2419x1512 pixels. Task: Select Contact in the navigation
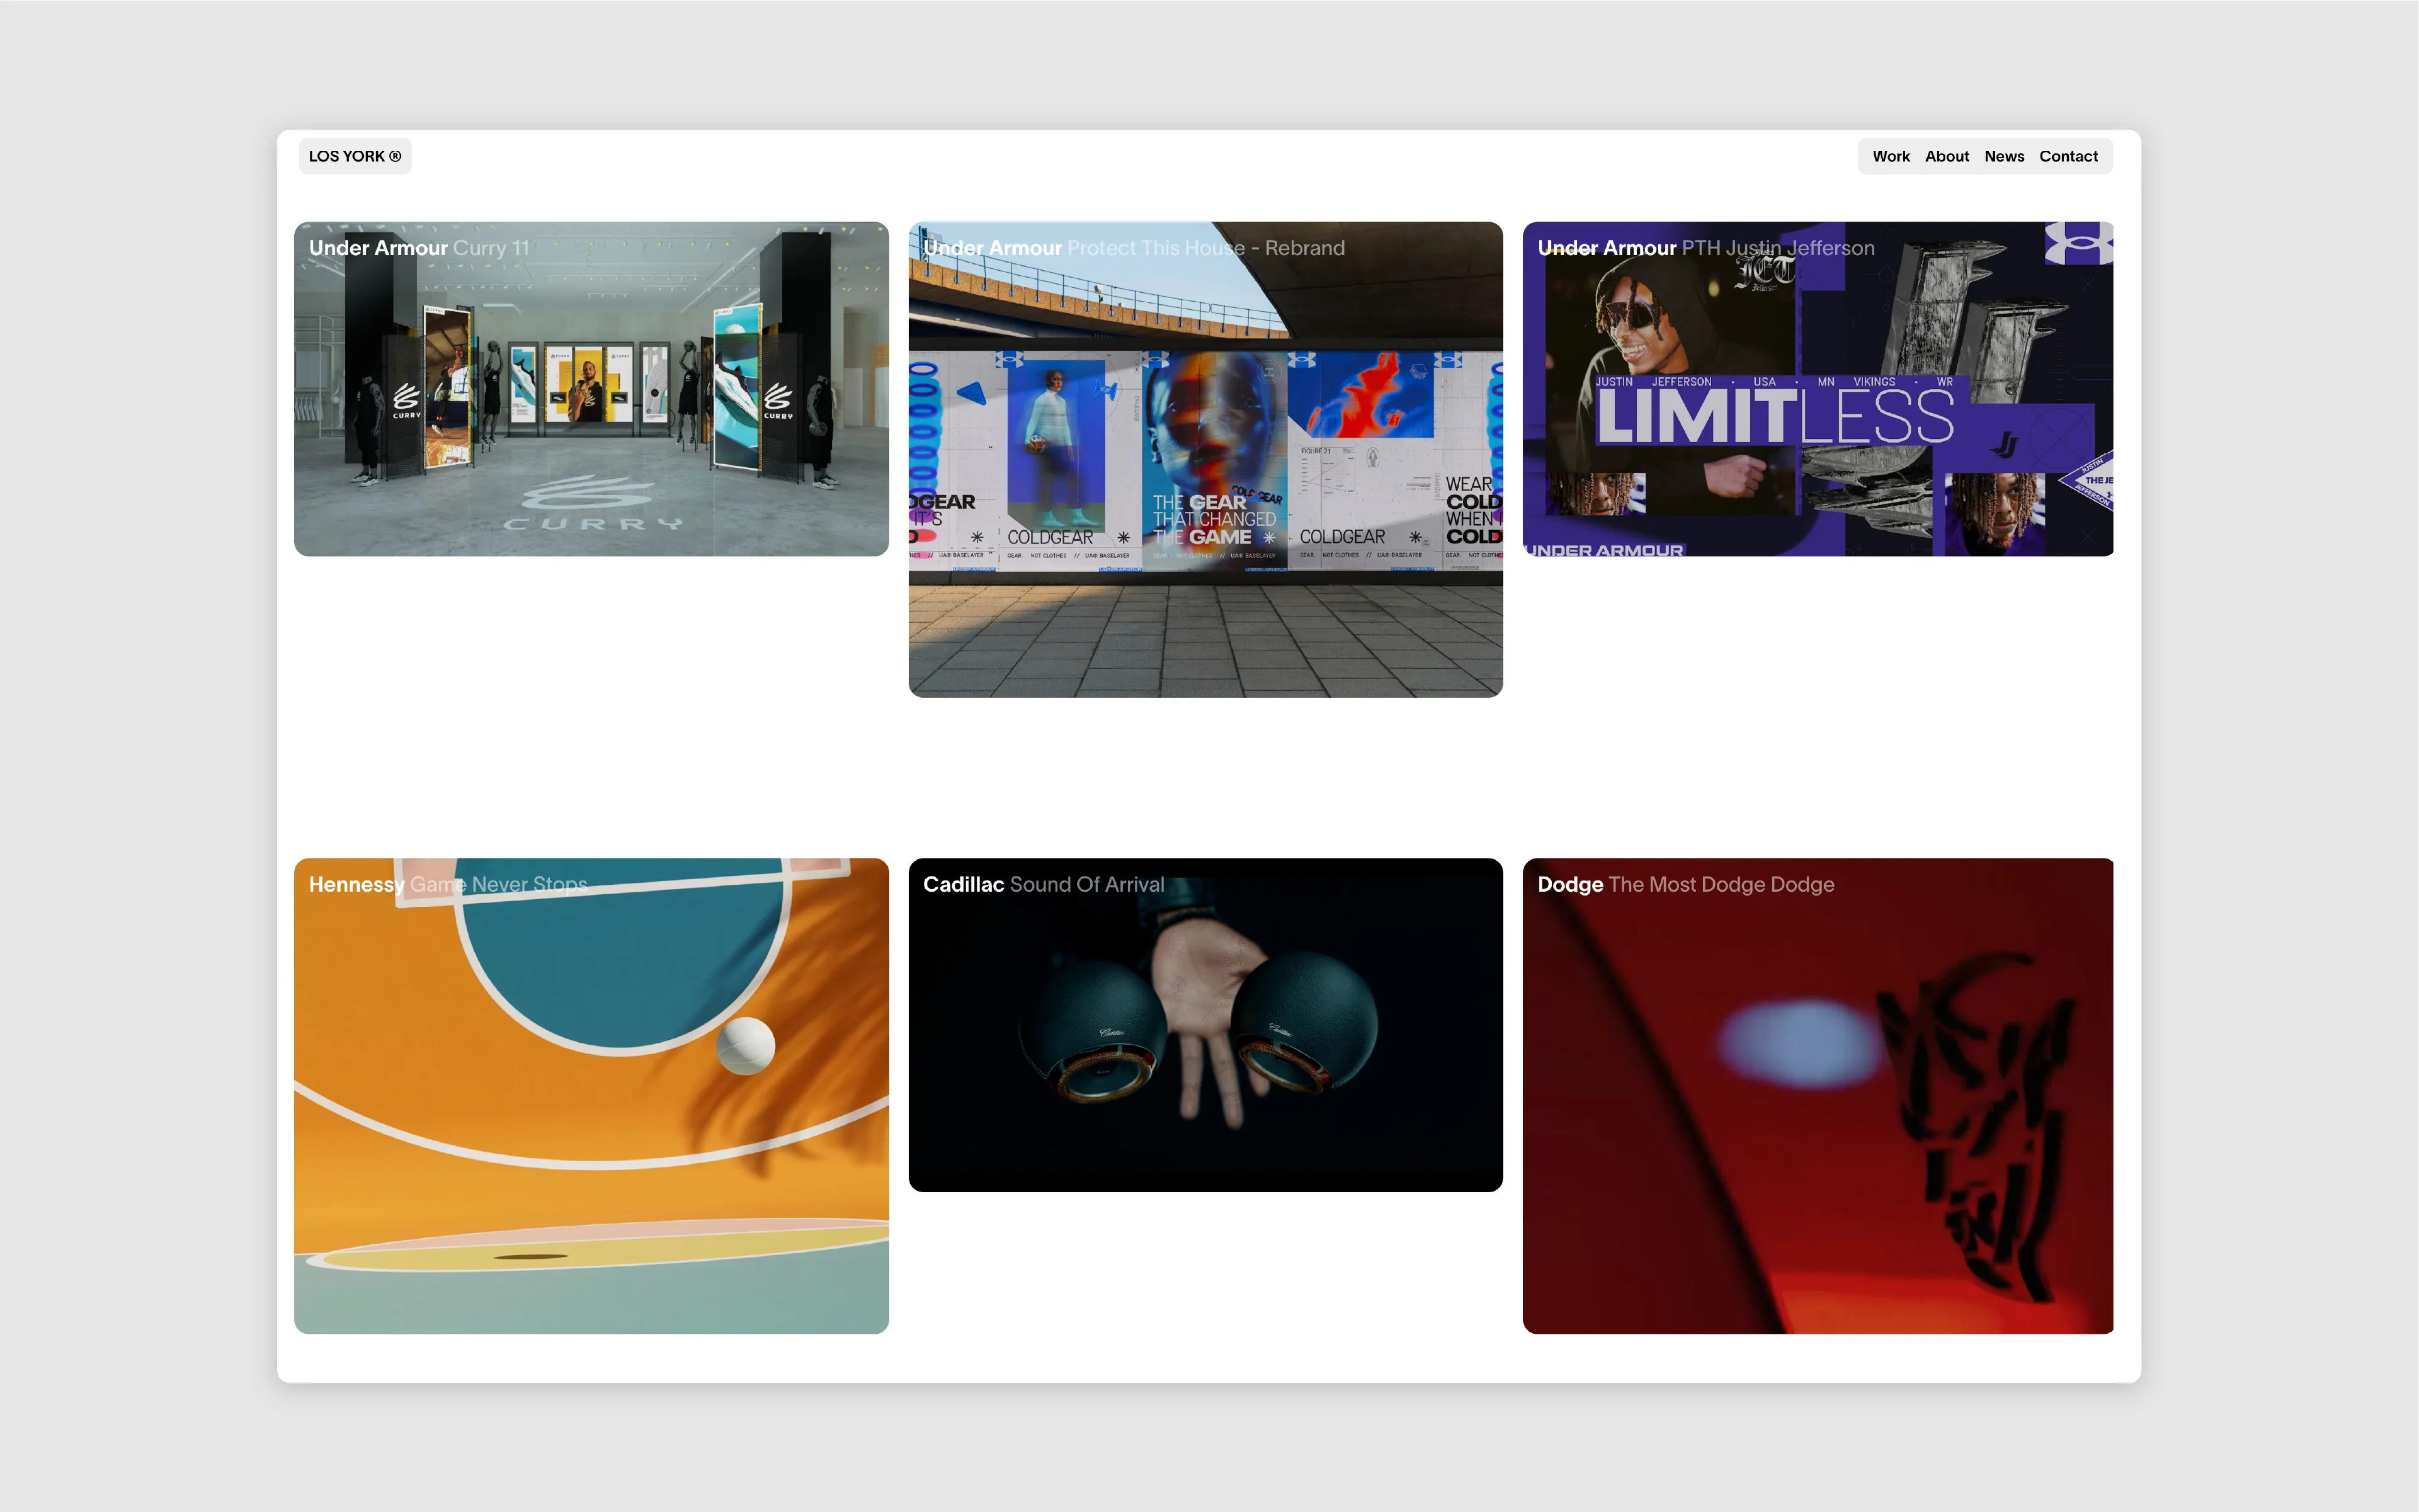[2068, 156]
